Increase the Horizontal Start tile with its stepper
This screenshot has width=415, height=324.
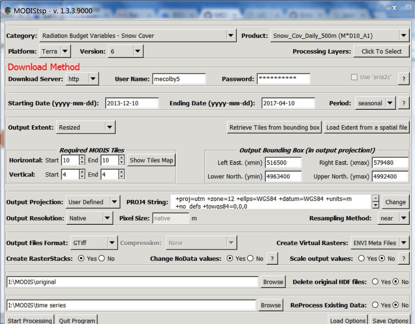(82, 158)
